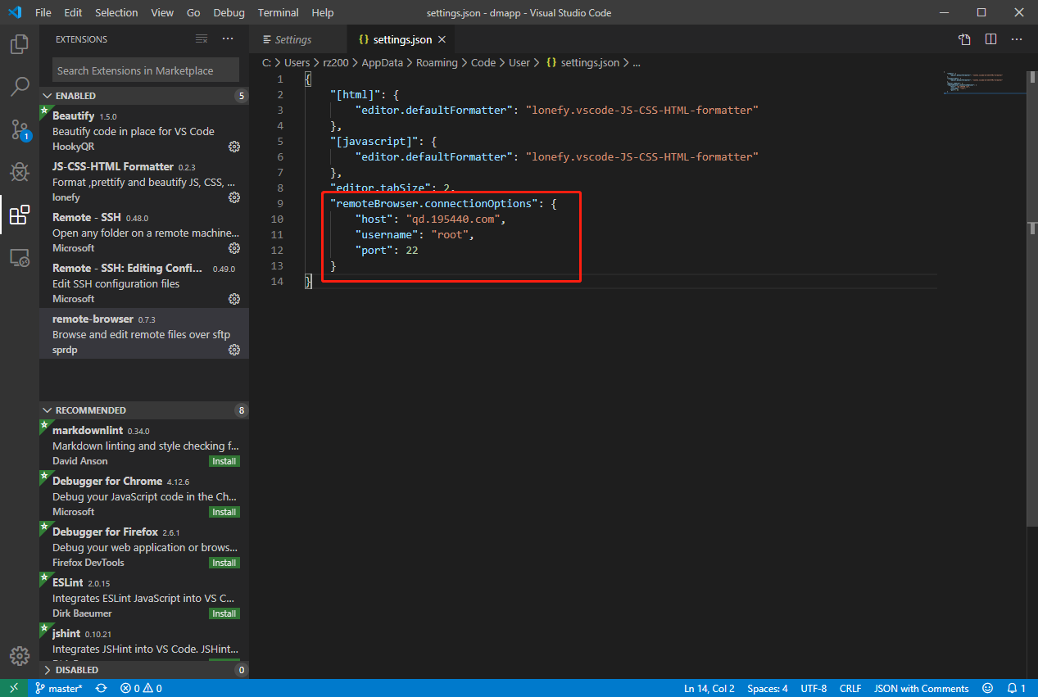This screenshot has width=1038, height=697.
Task: Click the Roaming breadcrumb segment
Action: click(437, 62)
